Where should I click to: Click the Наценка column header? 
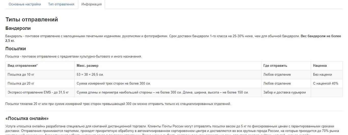327,66
